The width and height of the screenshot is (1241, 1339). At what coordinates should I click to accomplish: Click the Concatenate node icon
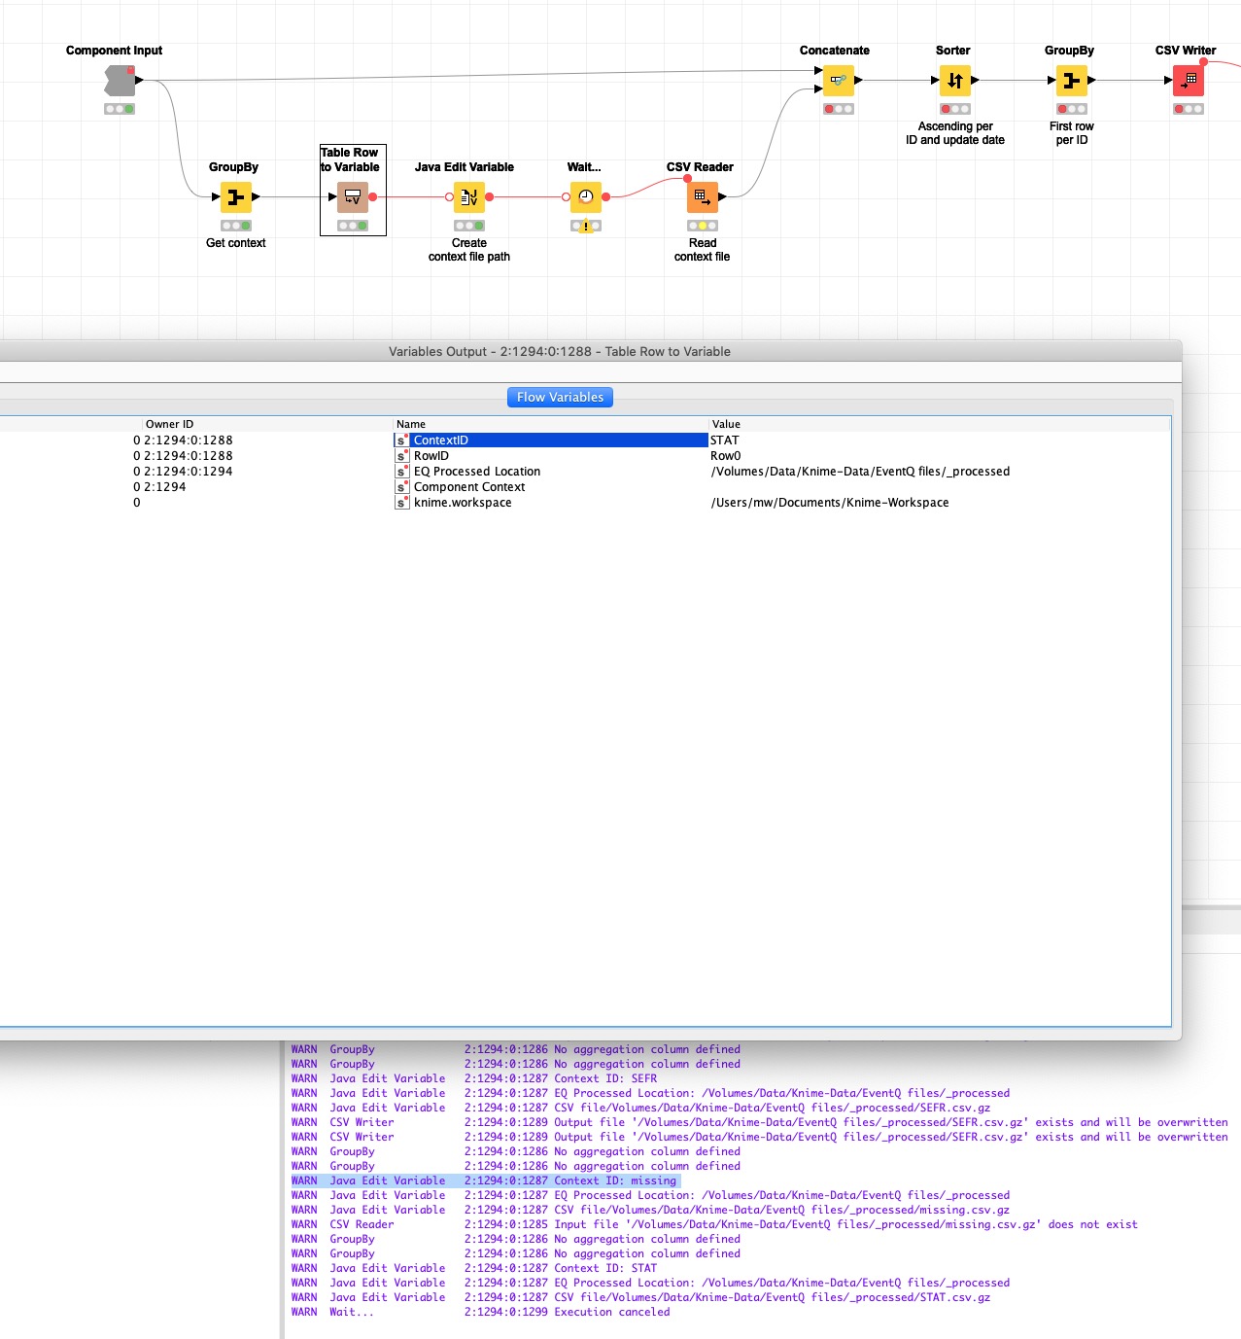[x=838, y=81]
